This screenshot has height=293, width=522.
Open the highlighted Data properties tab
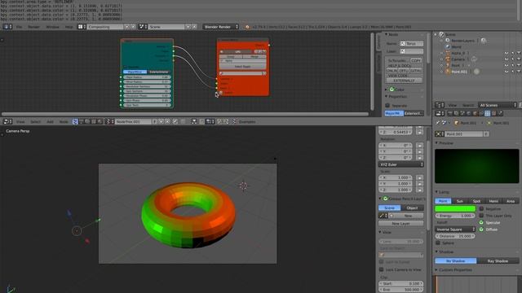[x=488, y=114]
